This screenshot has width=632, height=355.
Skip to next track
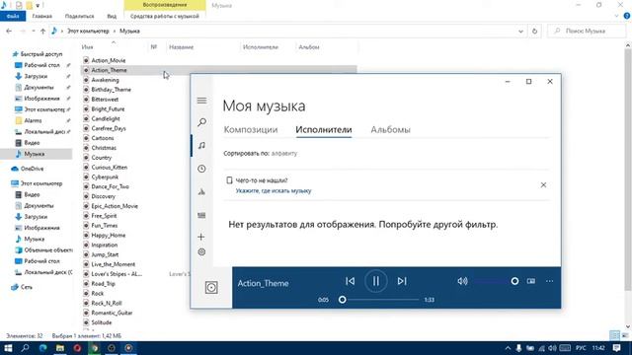tap(402, 281)
